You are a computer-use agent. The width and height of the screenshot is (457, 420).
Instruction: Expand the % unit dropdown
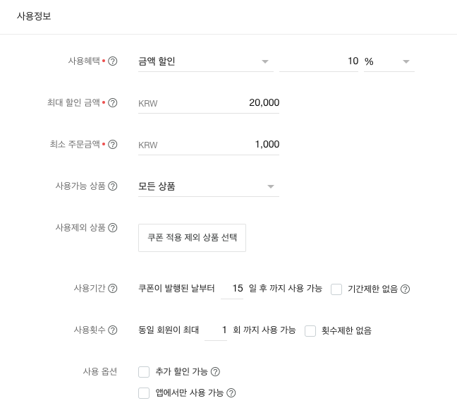[389, 61]
